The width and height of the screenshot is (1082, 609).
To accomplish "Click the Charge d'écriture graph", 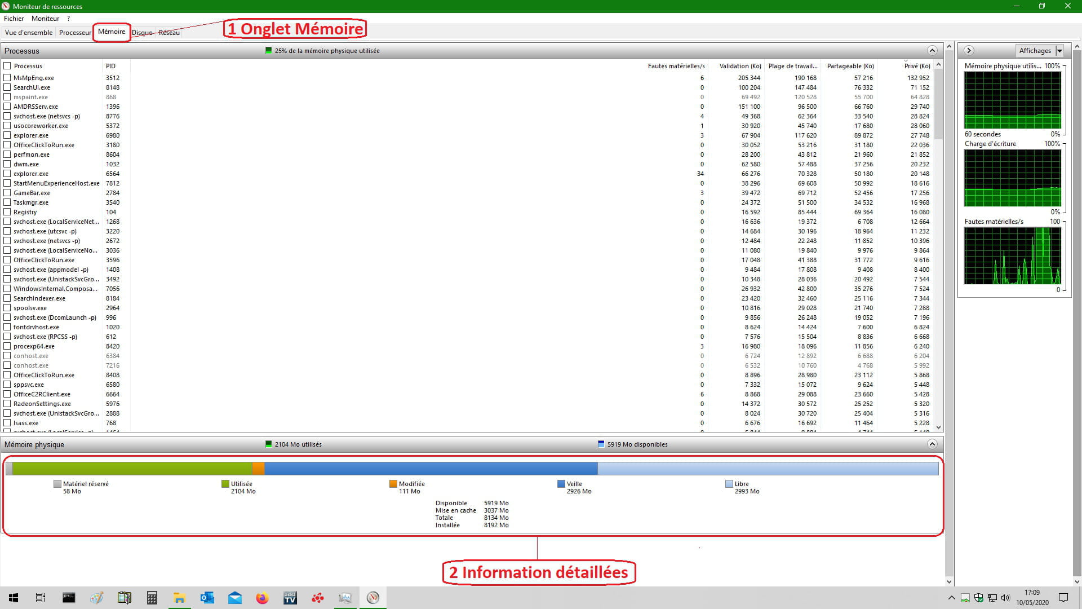I will coord(1012,178).
